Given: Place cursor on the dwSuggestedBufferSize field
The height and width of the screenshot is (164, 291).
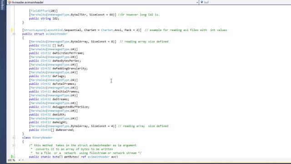Looking at the screenshot, I should pyautogui.click(x=71, y=107).
